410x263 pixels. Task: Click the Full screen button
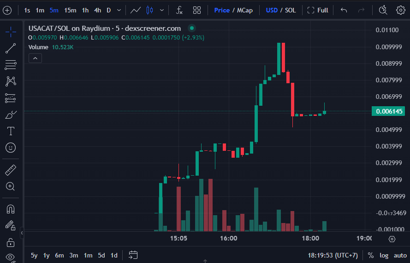pos(318,11)
